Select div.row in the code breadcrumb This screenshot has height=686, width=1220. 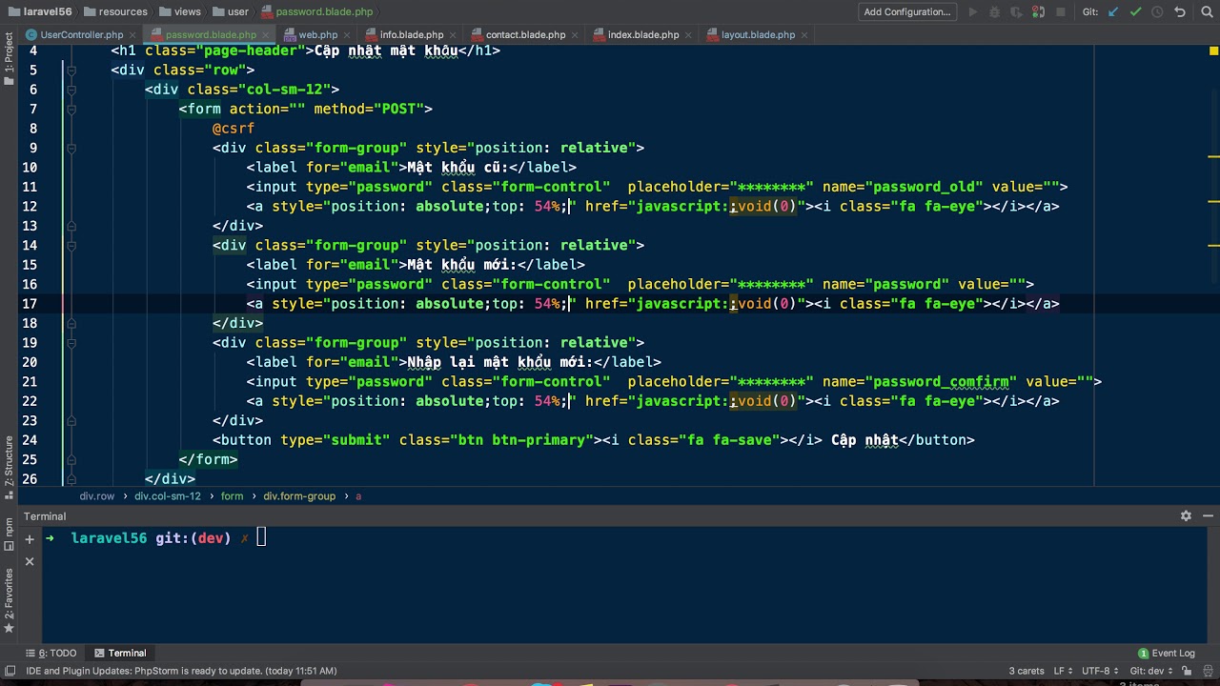(x=97, y=496)
